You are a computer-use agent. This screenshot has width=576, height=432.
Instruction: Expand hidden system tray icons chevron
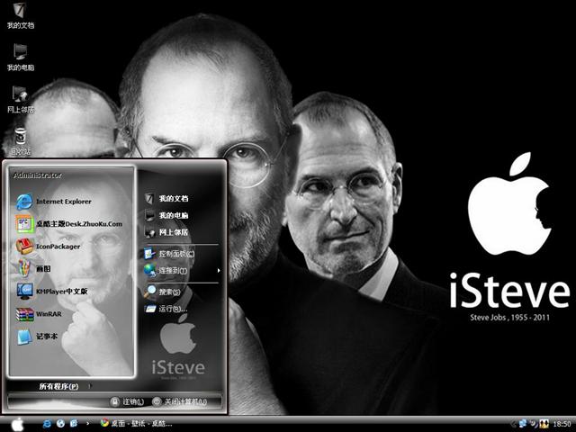tap(514, 424)
